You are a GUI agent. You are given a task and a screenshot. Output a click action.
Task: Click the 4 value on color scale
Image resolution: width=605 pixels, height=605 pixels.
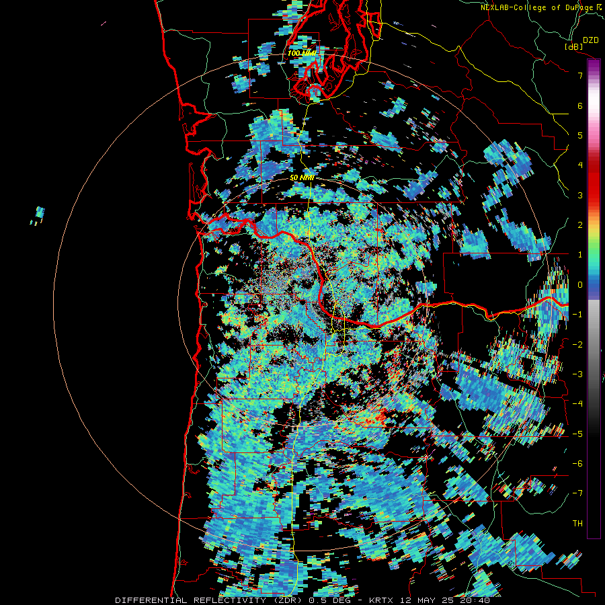click(580, 165)
